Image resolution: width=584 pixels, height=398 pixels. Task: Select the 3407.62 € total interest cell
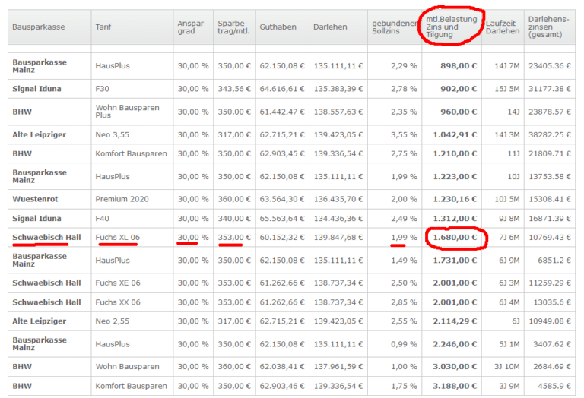pyautogui.click(x=552, y=344)
